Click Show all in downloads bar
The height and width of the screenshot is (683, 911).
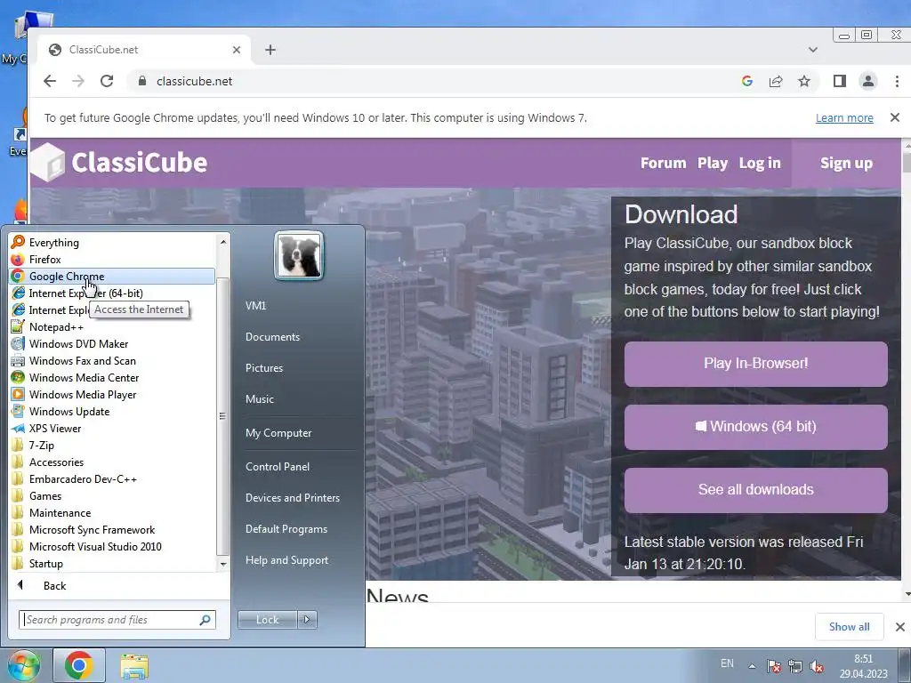click(x=850, y=627)
